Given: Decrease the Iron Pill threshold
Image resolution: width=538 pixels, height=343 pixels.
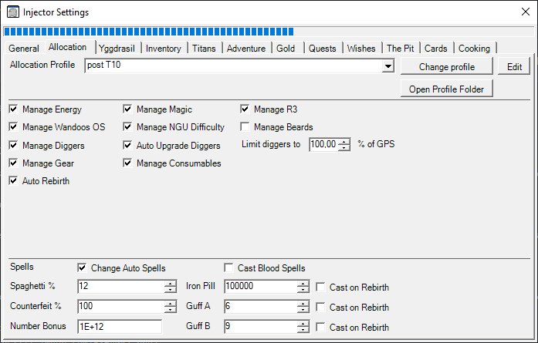Looking at the screenshot, I should point(303,290).
